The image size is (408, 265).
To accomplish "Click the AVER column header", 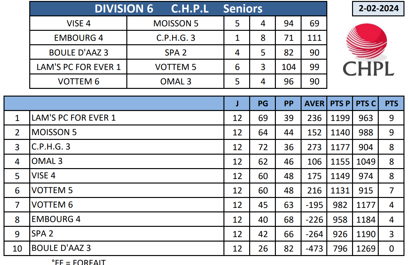I will point(314,103).
